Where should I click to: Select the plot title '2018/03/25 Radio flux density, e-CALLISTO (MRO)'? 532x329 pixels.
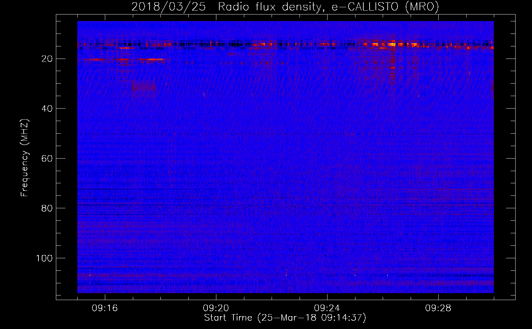click(x=285, y=7)
